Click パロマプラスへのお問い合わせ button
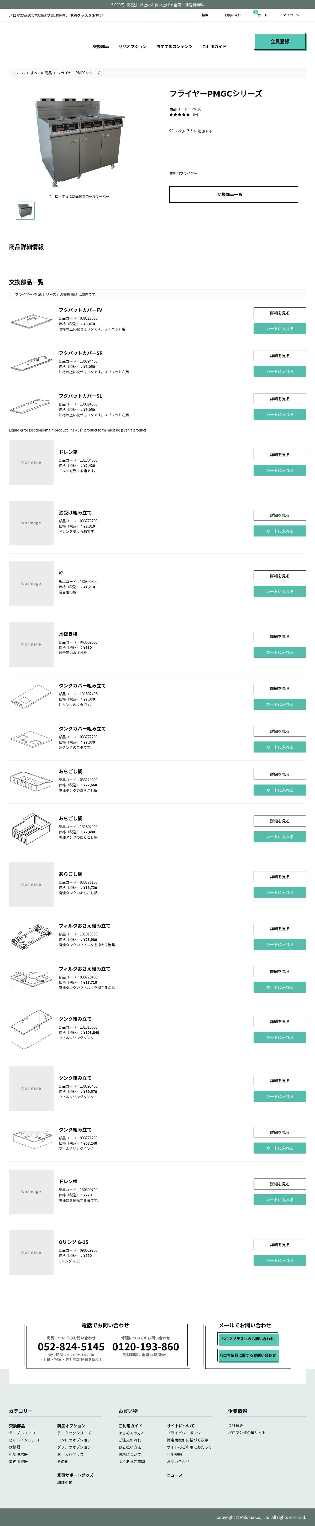 (x=248, y=1339)
